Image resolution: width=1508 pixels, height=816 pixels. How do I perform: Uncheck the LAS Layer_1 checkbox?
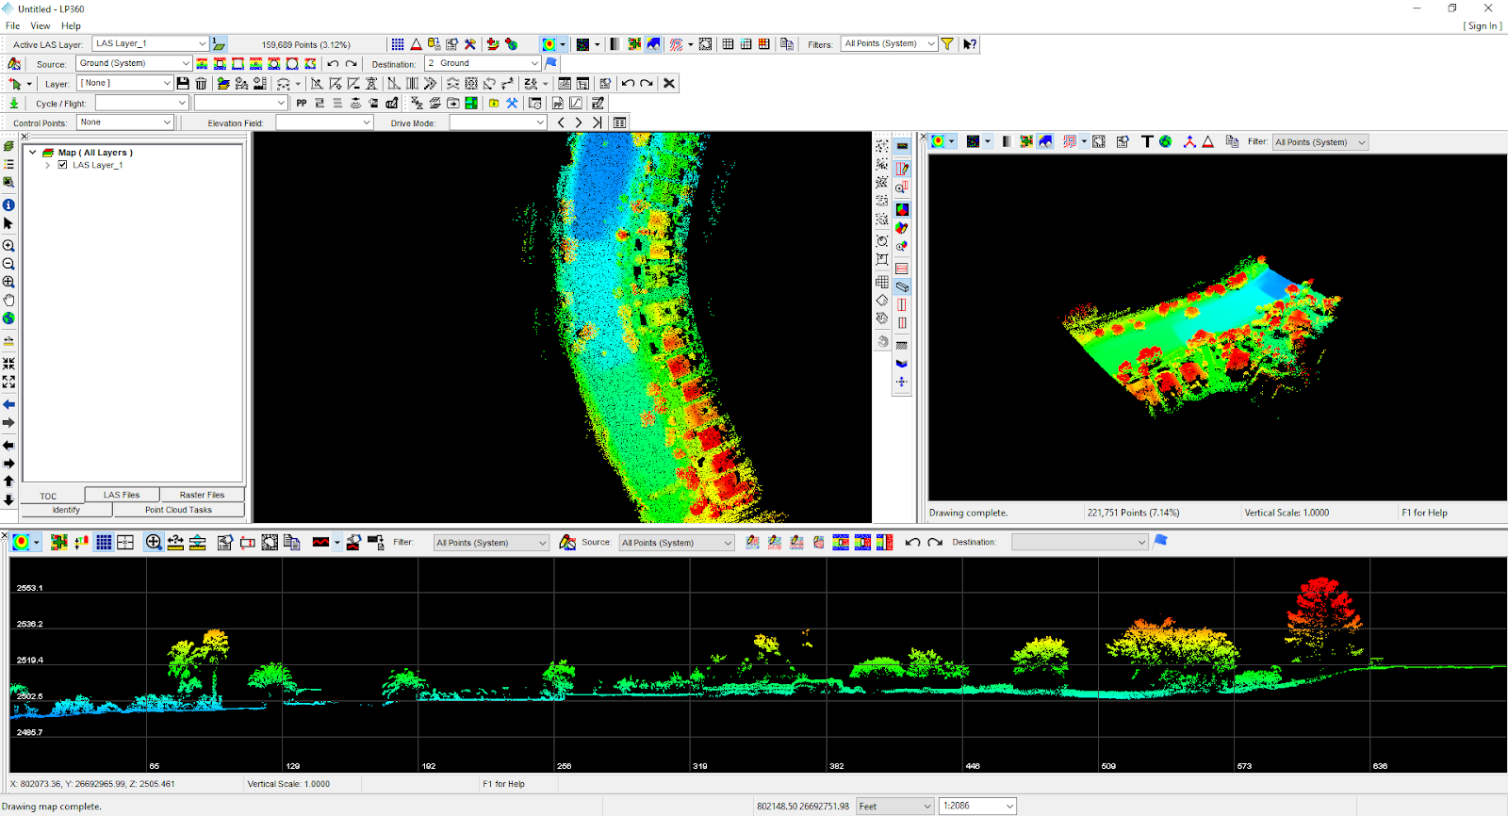[x=63, y=165]
